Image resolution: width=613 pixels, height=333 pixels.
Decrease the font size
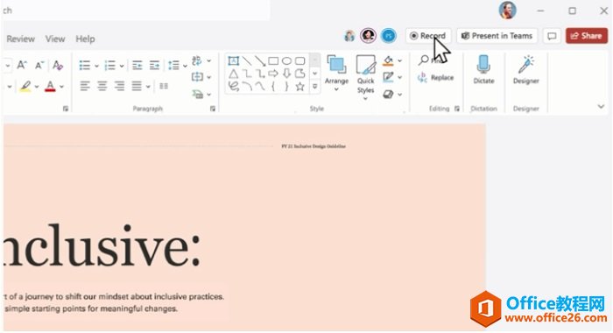(39, 65)
